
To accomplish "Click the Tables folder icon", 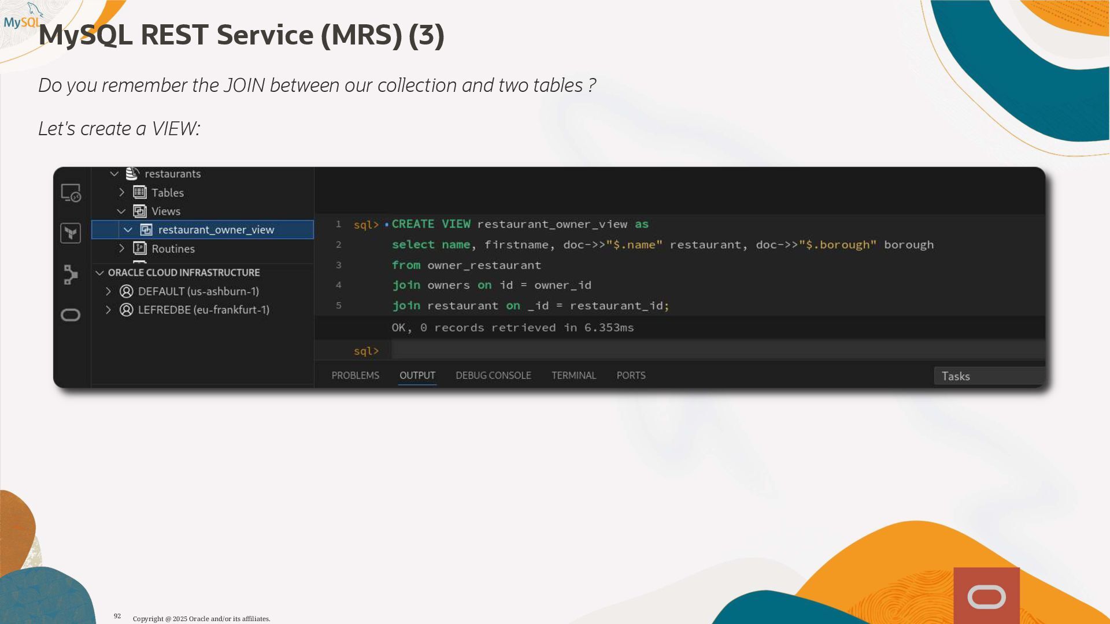I will pos(140,192).
